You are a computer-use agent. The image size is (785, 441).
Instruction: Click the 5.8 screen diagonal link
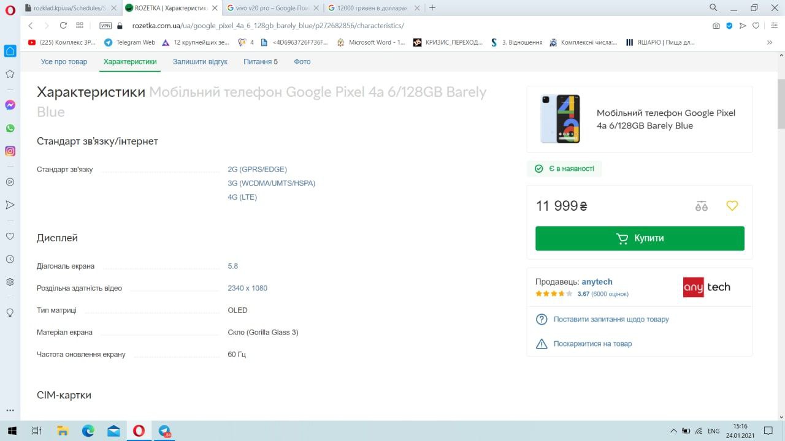(x=232, y=266)
